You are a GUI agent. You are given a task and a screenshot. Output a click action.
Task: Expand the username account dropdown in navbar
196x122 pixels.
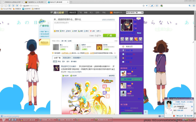click(119, 13)
